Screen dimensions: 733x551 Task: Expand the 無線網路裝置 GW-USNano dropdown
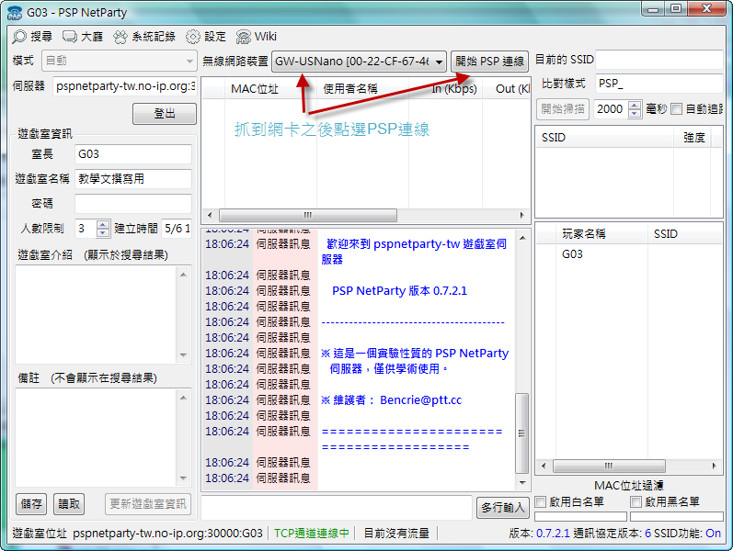point(439,62)
